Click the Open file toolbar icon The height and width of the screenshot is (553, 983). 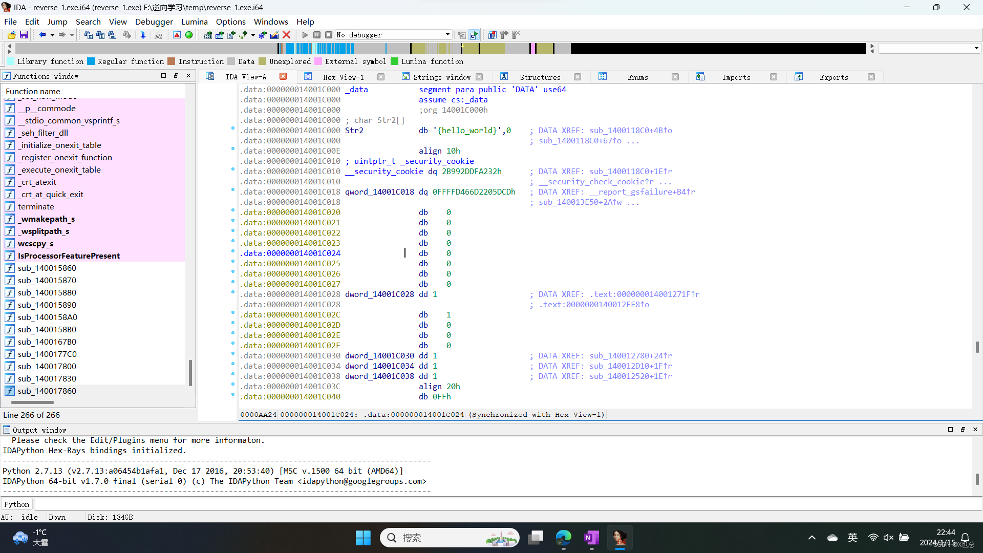click(11, 35)
